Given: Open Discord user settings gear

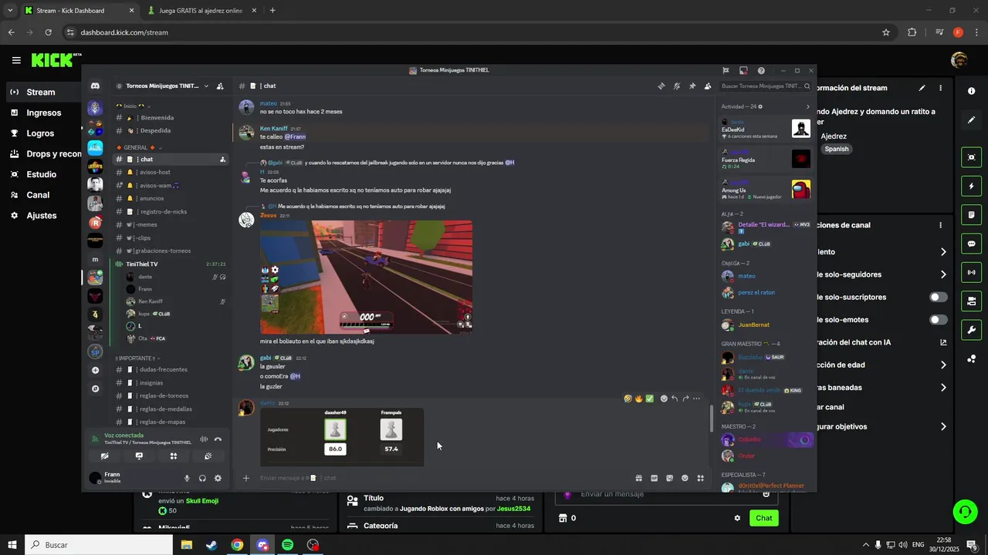Looking at the screenshot, I should tap(218, 478).
